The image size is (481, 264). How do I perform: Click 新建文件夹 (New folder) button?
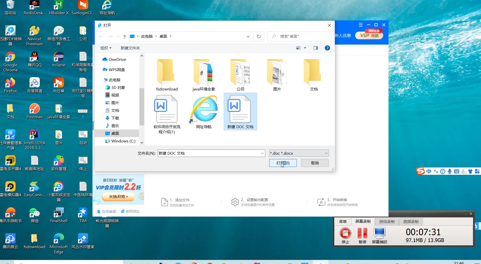[x=130, y=48]
